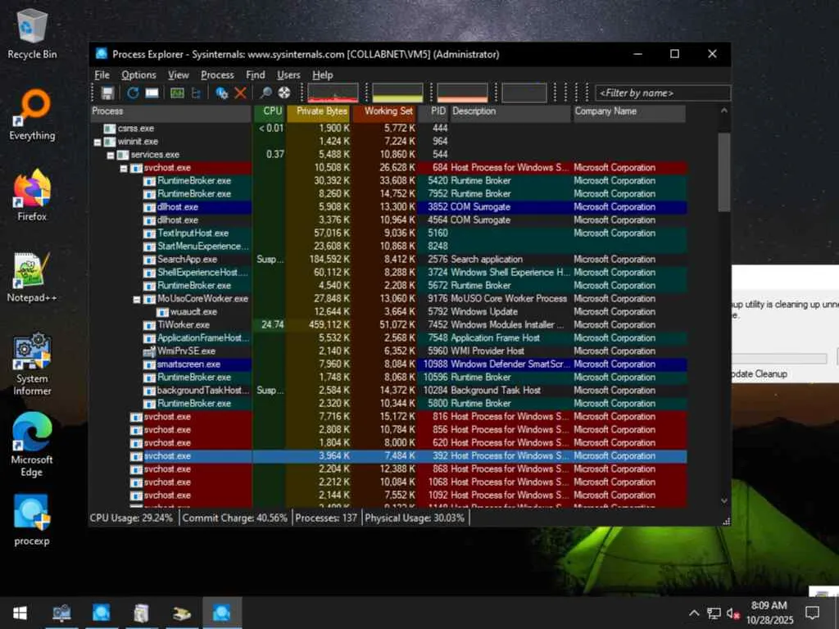Collapse the services.exe tree node
839x629 pixels.
111,155
